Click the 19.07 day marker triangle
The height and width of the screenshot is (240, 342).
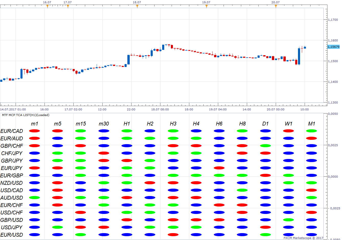[206, 6]
